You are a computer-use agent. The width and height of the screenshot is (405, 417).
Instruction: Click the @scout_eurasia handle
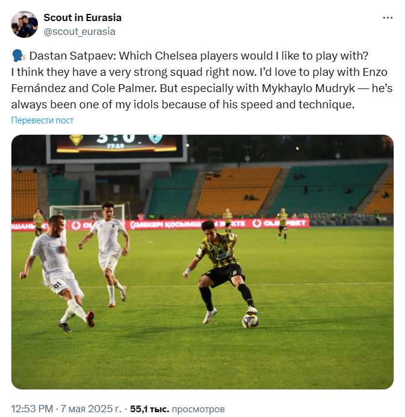coord(79,31)
